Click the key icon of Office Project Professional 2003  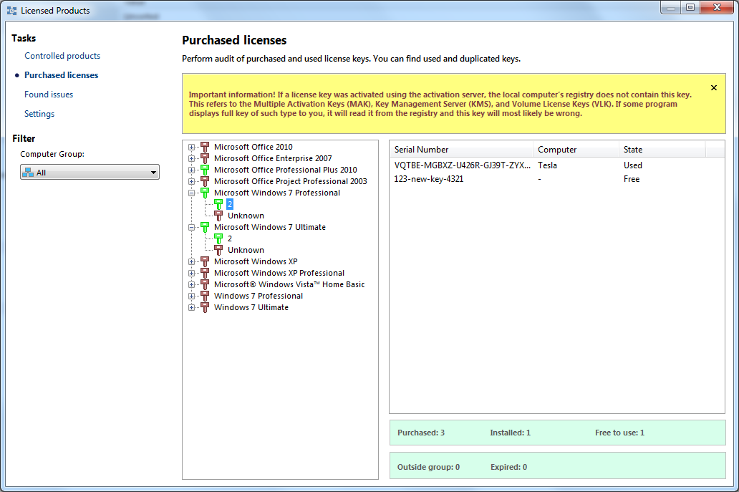tap(205, 181)
